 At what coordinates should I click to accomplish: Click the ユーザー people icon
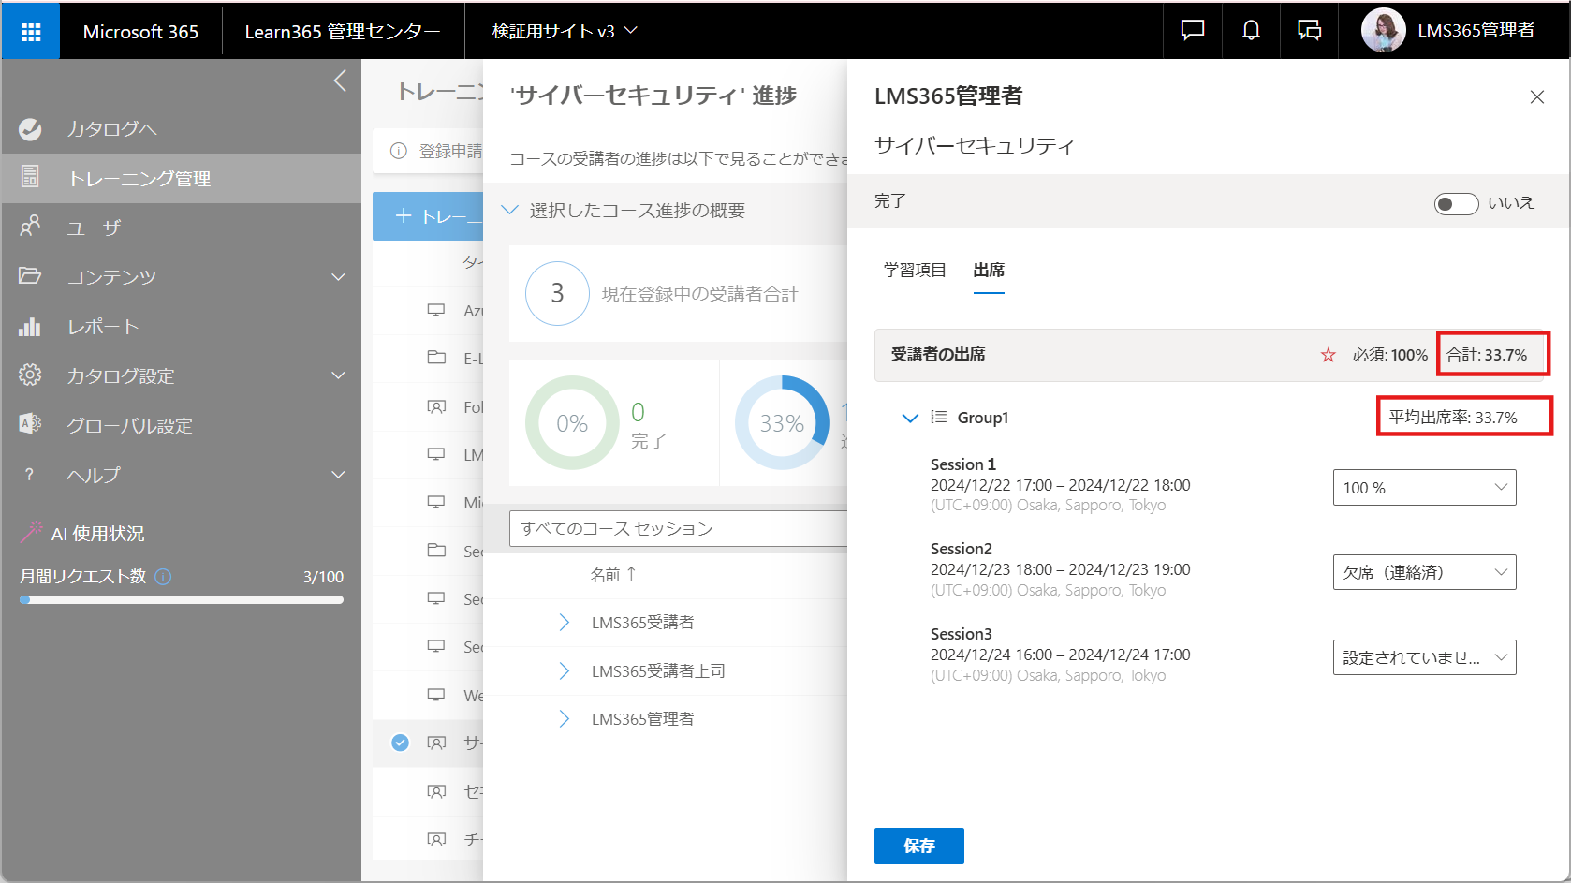30,226
